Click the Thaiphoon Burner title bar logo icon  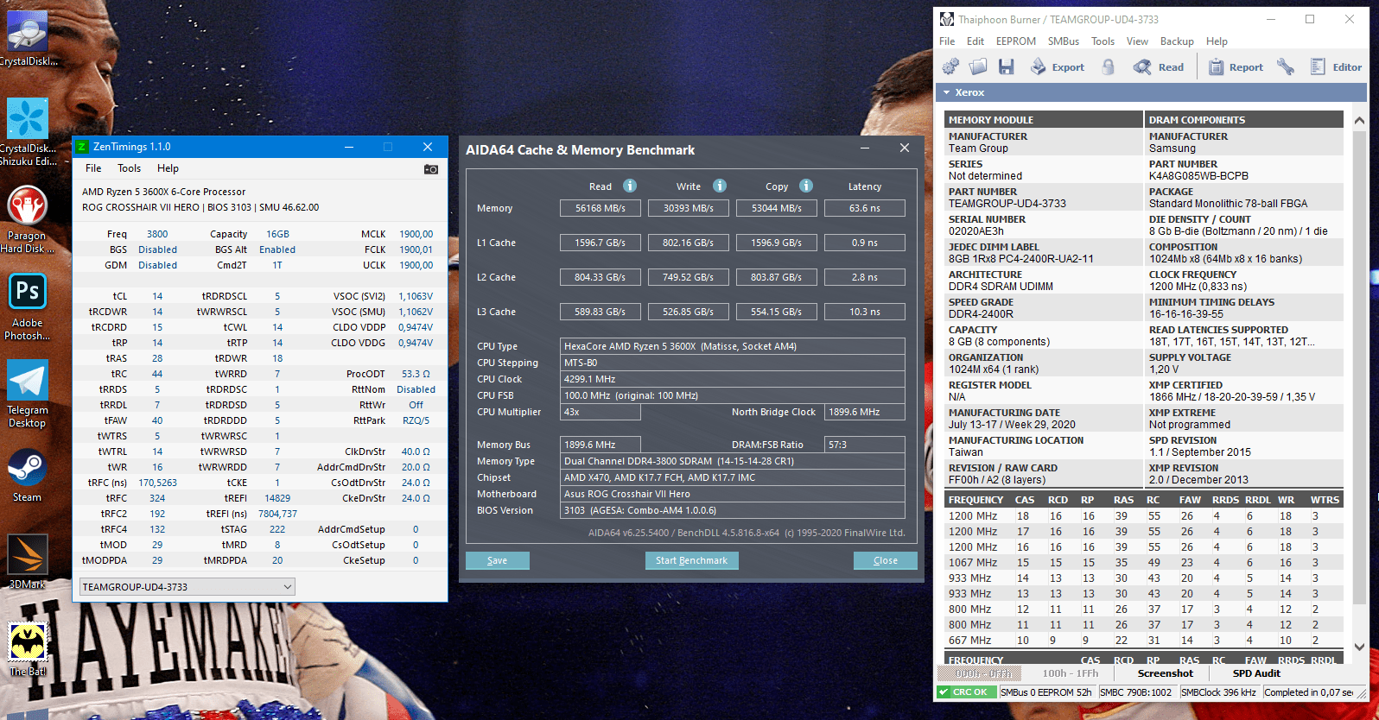[946, 19]
